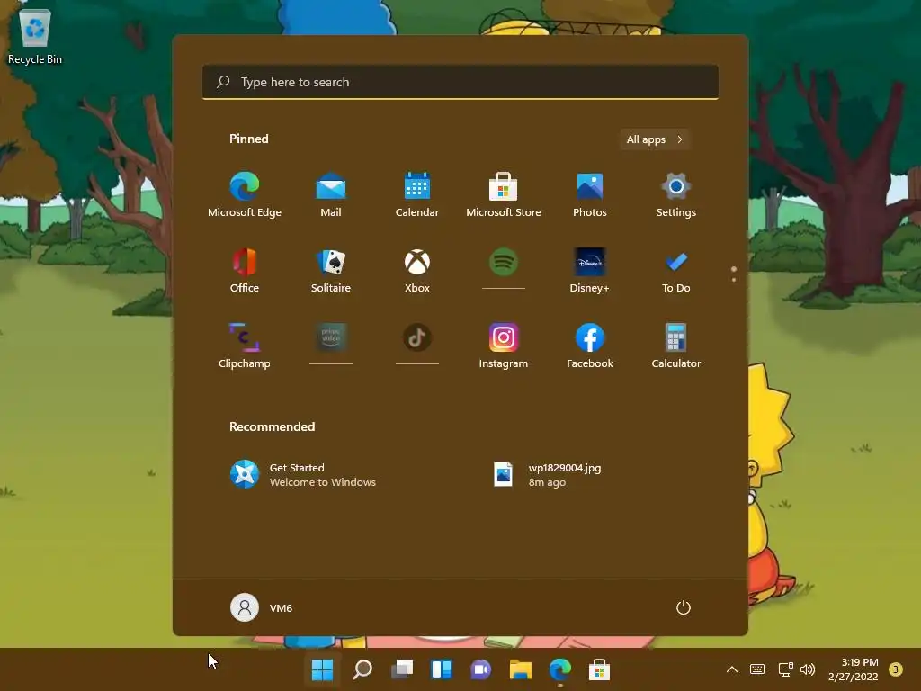921x691 pixels.
Task: Launch the To Do app
Action: coord(676,270)
